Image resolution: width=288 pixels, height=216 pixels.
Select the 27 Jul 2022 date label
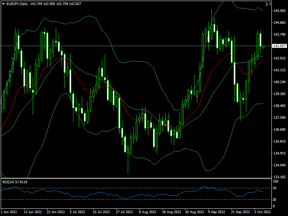click(x=124, y=212)
